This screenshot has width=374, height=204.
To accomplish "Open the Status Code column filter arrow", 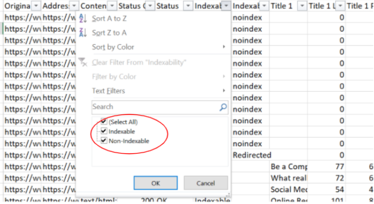I will (150, 6).
